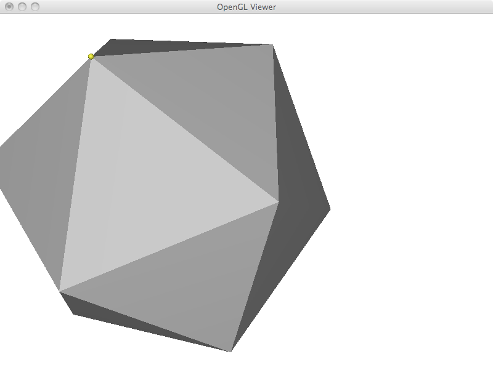Click the OpenGL Viewer title text

pos(246,7)
